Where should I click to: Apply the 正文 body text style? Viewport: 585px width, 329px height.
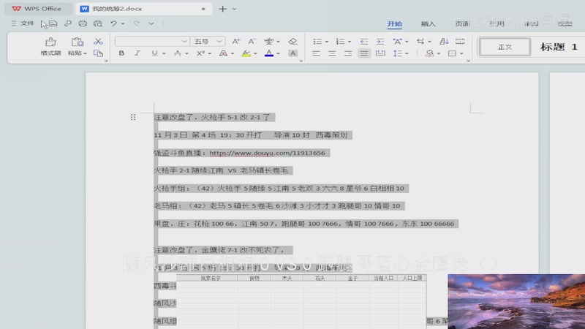click(x=505, y=47)
